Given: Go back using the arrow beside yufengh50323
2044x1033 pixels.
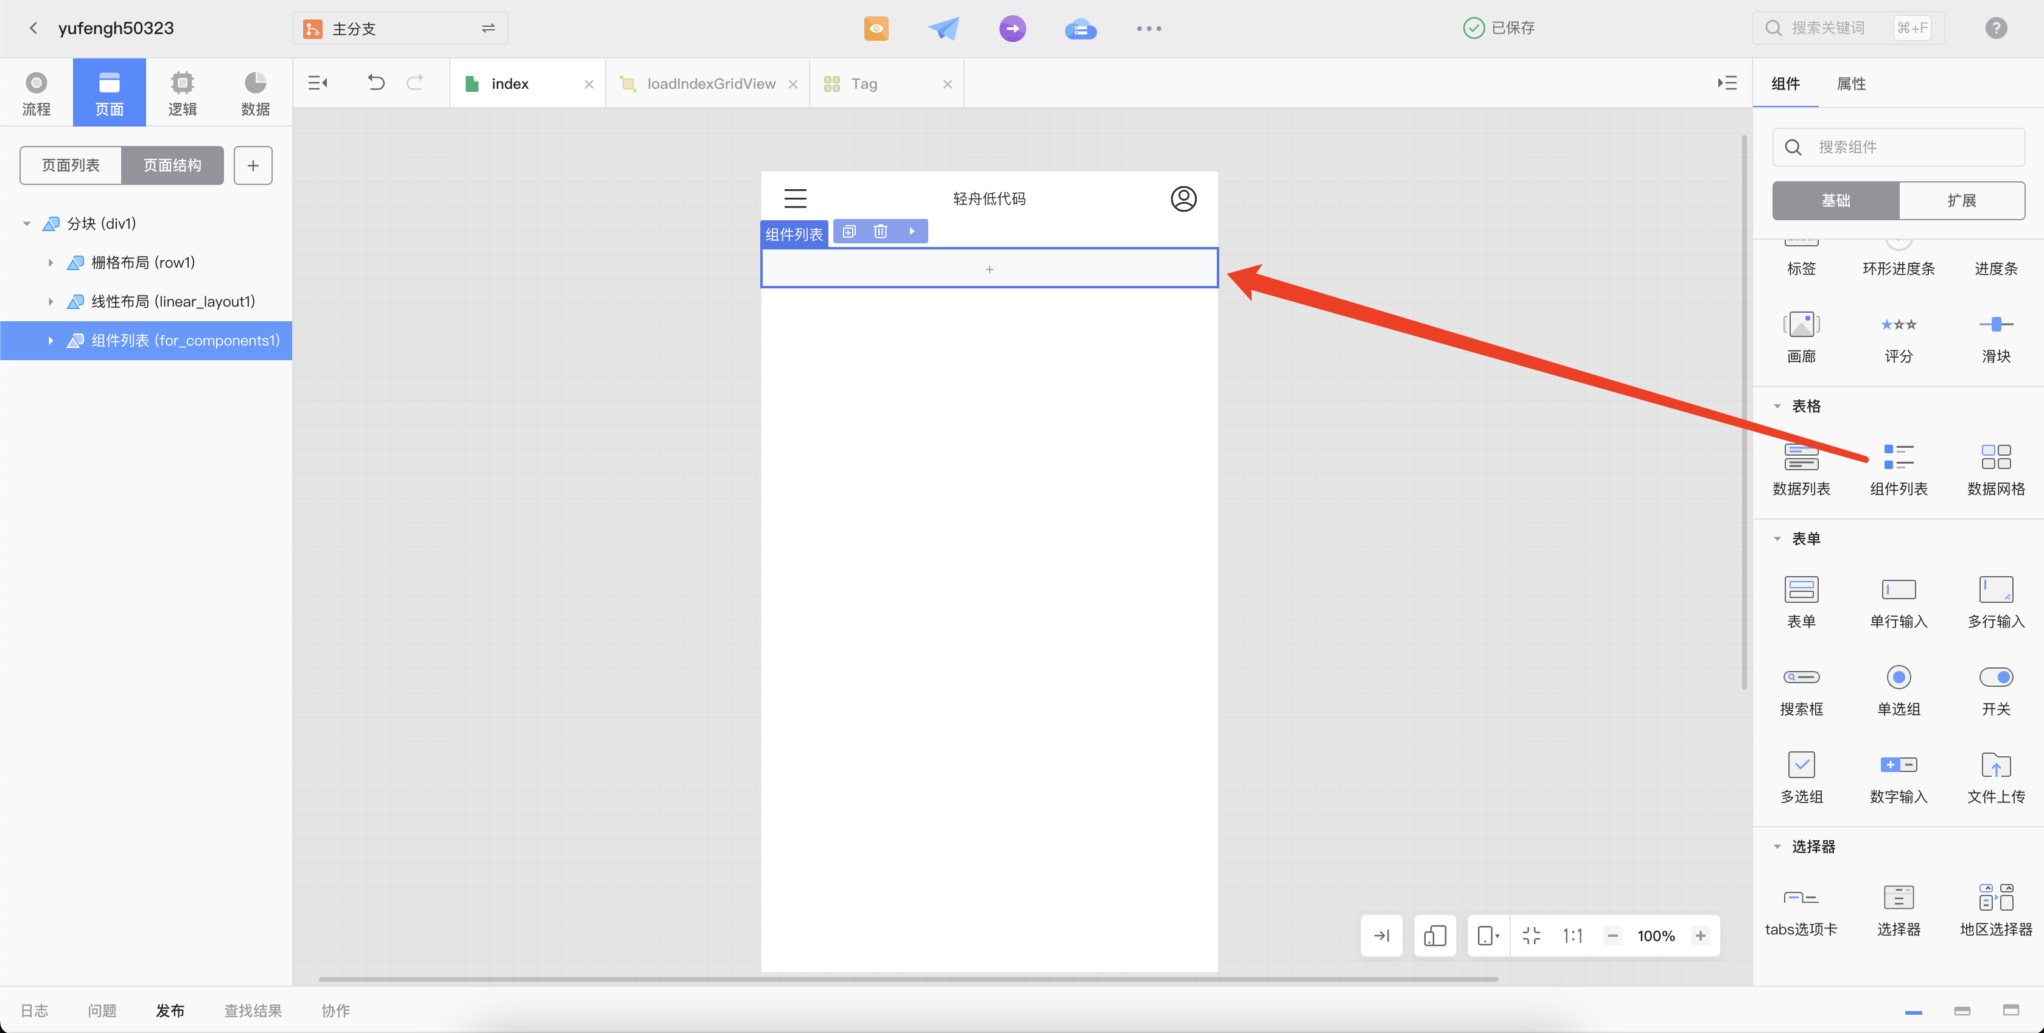Looking at the screenshot, I should pos(33,29).
